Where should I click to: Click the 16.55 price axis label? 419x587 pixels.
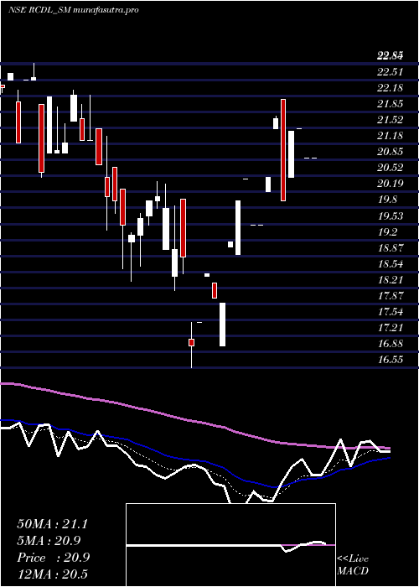click(x=391, y=360)
